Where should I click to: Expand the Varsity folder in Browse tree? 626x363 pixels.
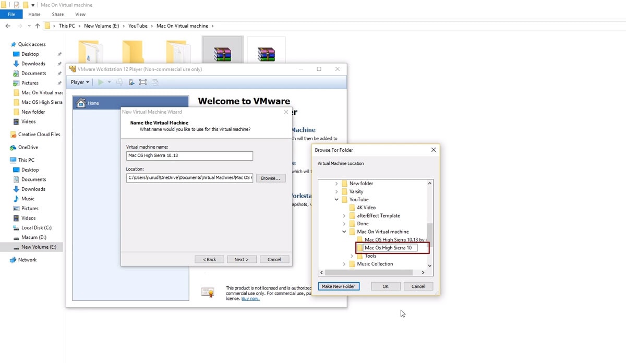pyautogui.click(x=336, y=191)
